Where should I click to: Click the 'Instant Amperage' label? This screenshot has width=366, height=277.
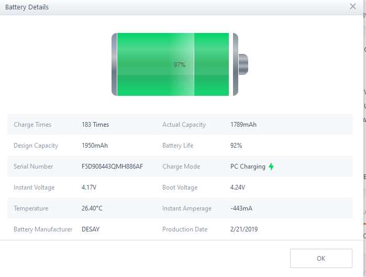187,208
